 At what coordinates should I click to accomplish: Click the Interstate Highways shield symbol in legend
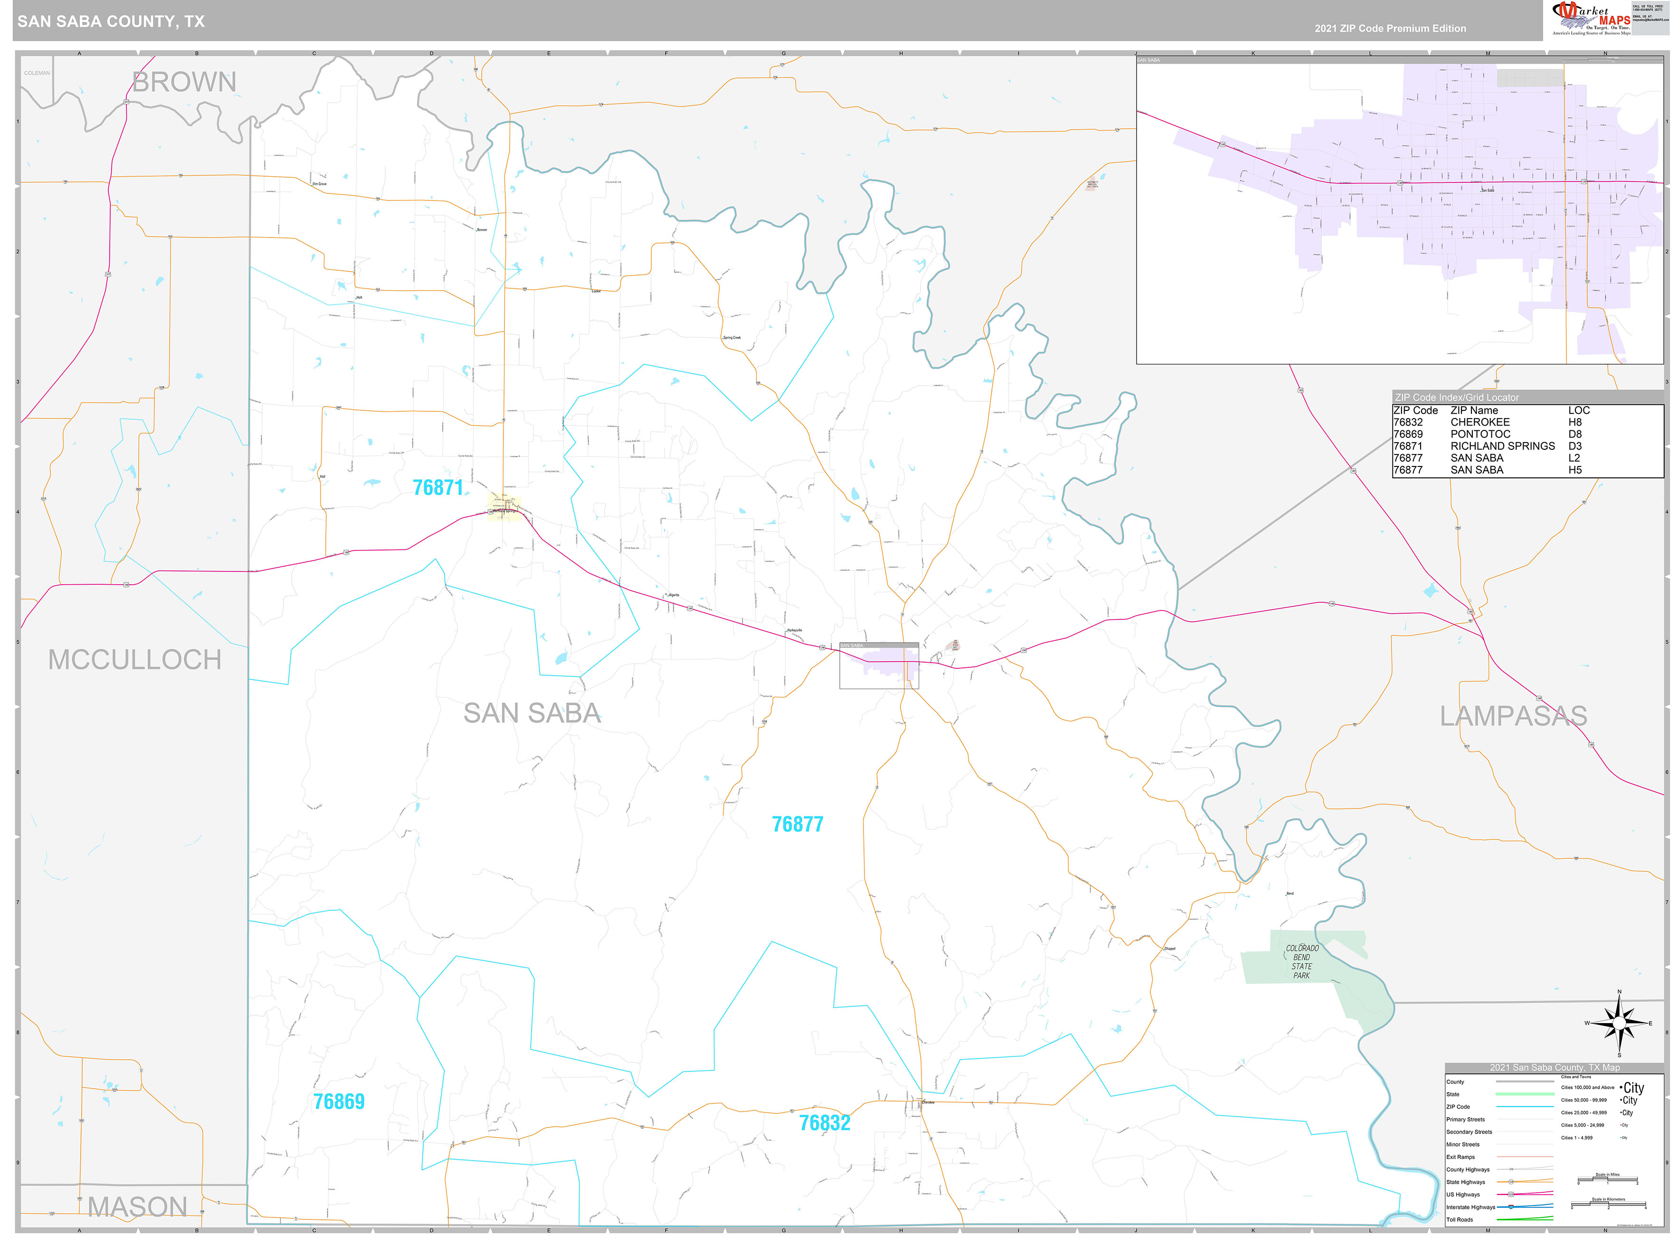(1510, 1207)
